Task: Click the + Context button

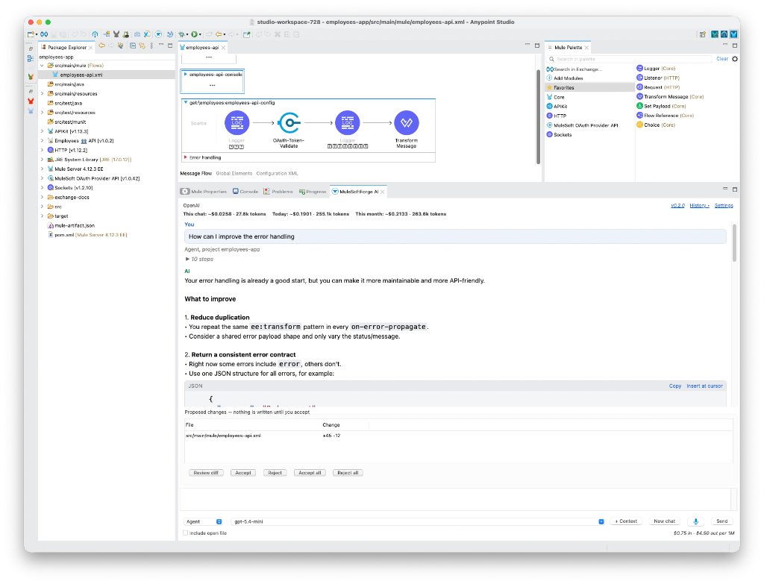Action: (x=626, y=521)
